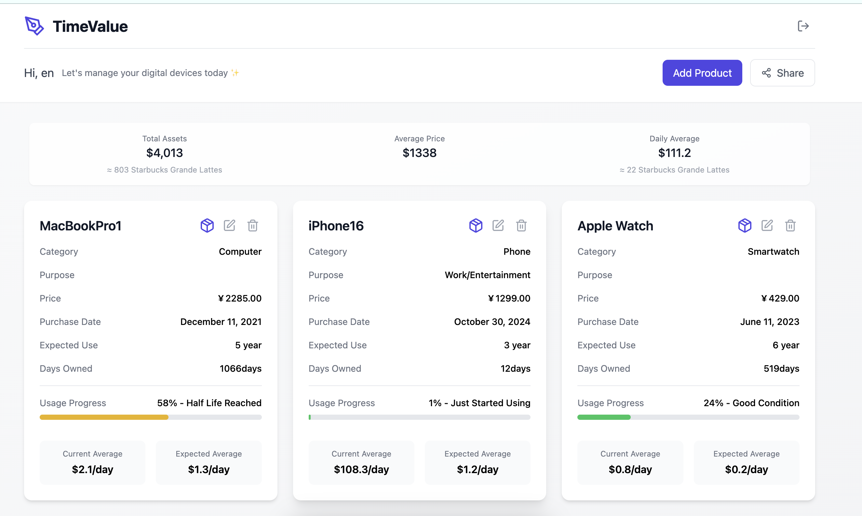862x516 pixels.
Task: Click '≈ 803 Starbucks Grande Lattes' text
Action: coord(165,170)
